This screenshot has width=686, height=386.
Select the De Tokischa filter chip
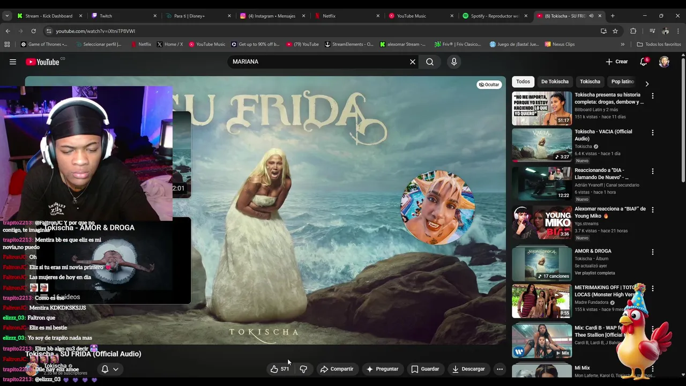(555, 81)
